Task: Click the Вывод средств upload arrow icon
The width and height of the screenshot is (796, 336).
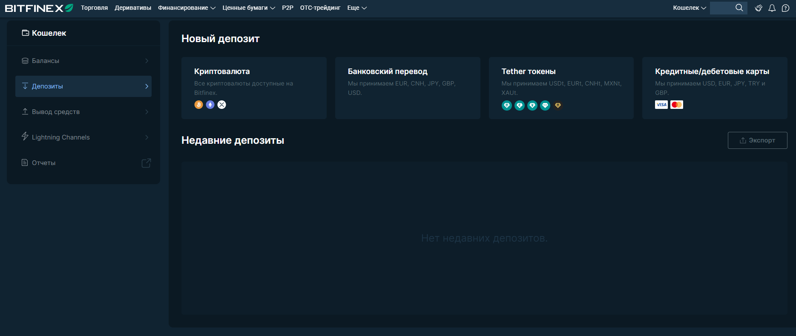Action: (25, 111)
